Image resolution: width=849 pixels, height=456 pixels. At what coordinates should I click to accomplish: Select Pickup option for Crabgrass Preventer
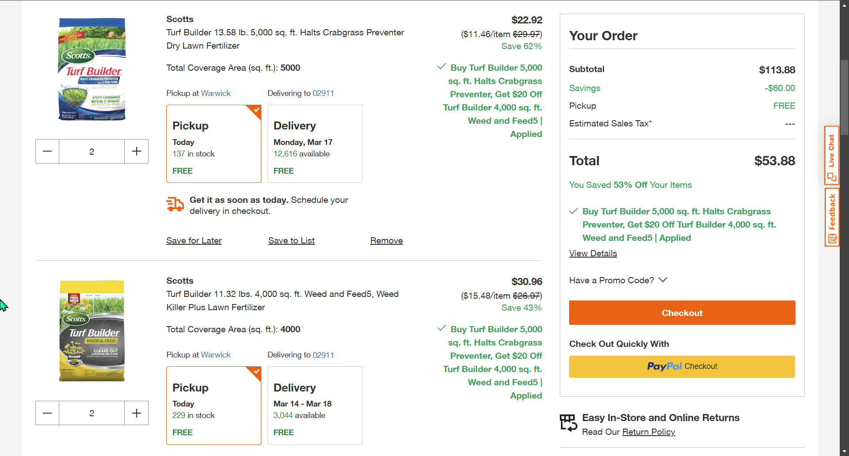pyautogui.click(x=214, y=144)
